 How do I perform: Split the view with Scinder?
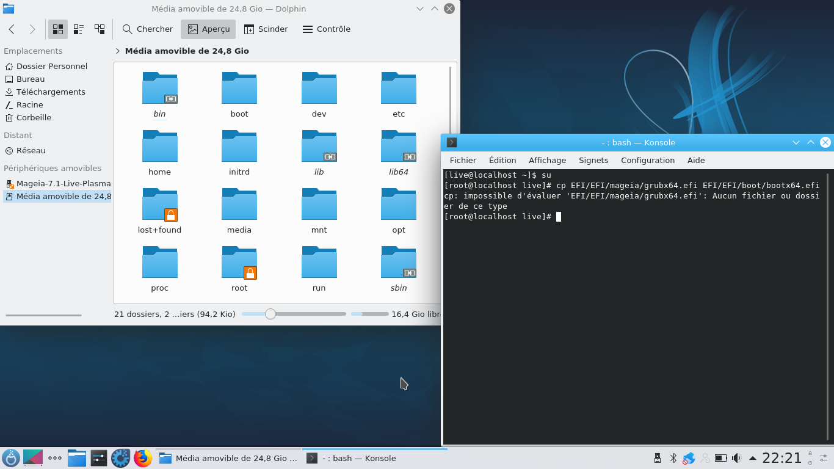click(266, 29)
